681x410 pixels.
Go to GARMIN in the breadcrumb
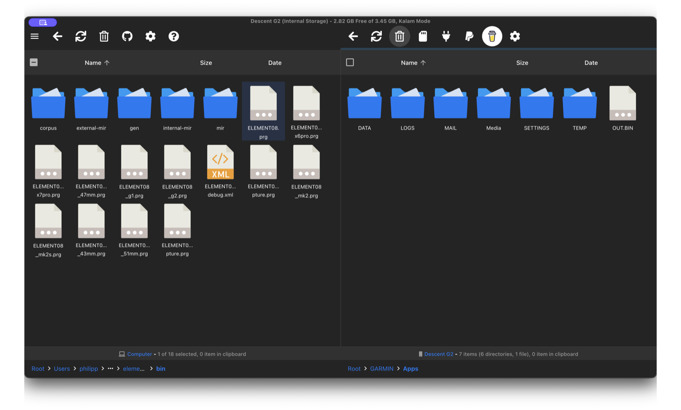tap(382, 369)
